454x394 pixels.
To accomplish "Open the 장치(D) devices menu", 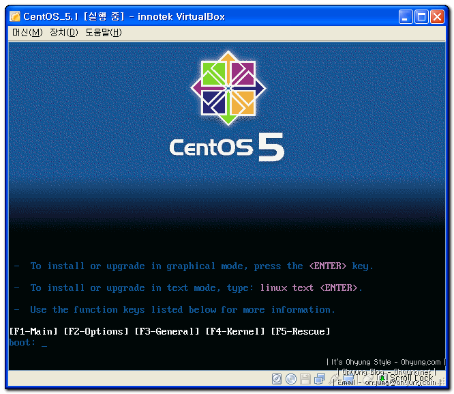I will point(63,32).
